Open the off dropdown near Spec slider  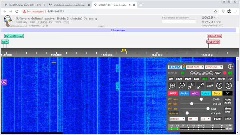click(x=193, y=119)
